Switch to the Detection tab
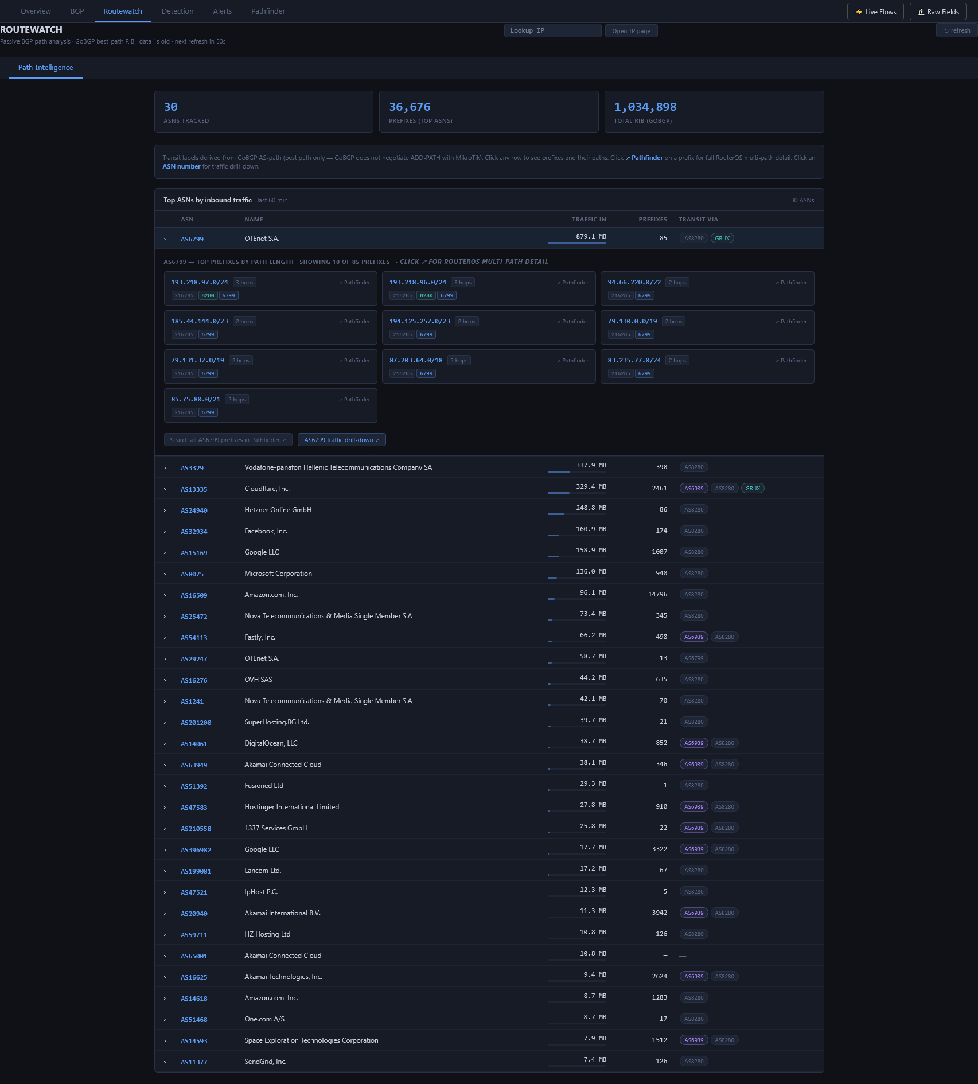The width and height of the screenshot is (978, 1084). pos(177,11)
